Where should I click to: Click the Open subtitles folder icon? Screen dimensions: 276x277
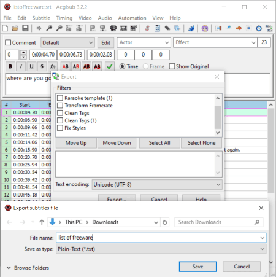[15, 28]
